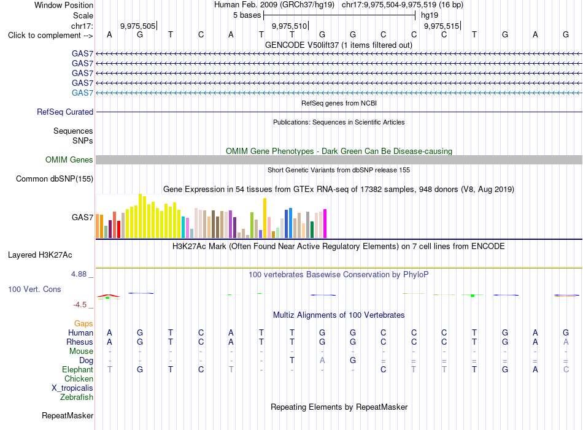This screenshot has width=583, height=430.
Task: Click the '5 bases' scale bar label
Action: click(247, 15)
